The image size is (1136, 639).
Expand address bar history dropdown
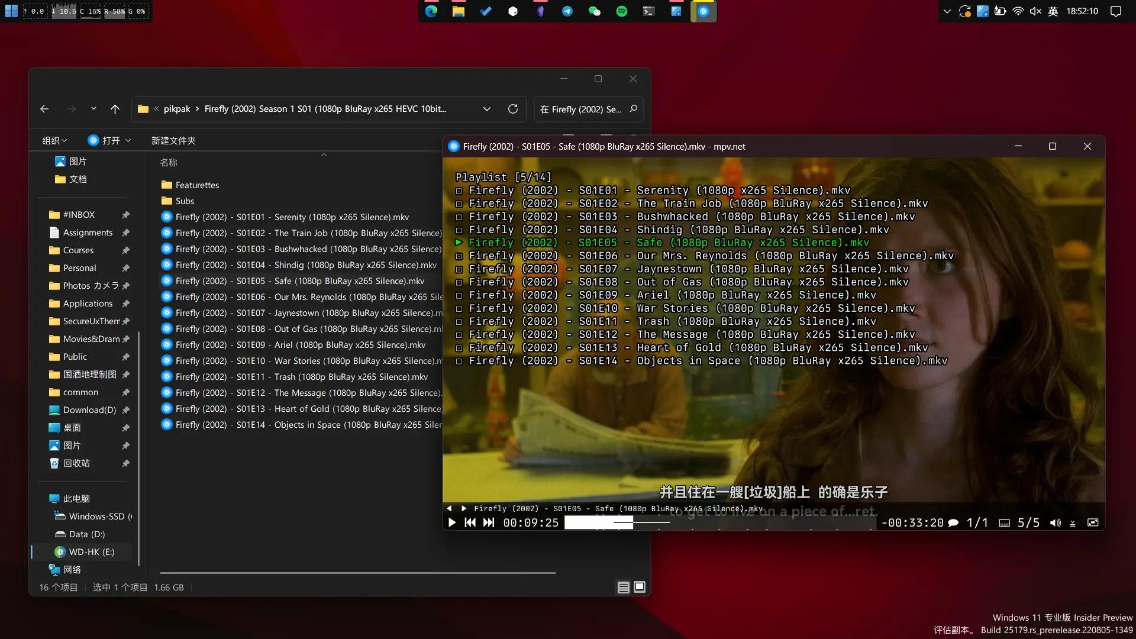pos(486,109)
